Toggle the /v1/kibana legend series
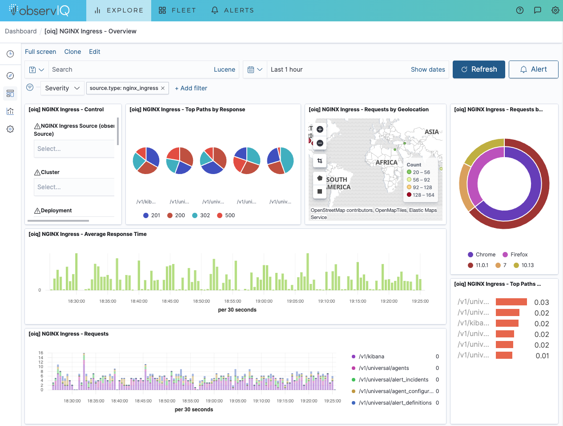The height and width of the screenshot is (426, 563). pos(368,357)
